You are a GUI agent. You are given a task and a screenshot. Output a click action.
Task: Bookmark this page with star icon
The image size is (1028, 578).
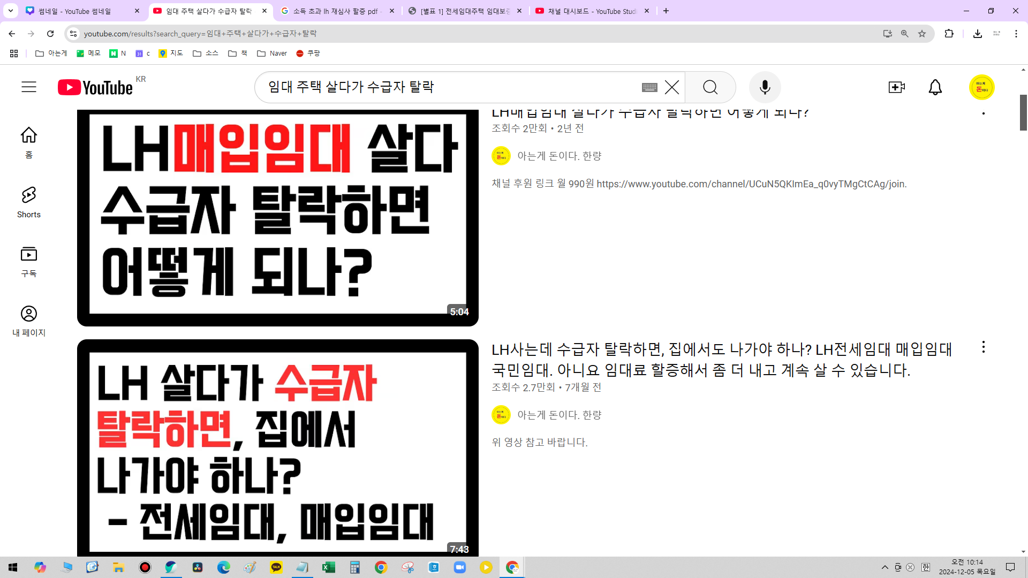coord(922,34)
